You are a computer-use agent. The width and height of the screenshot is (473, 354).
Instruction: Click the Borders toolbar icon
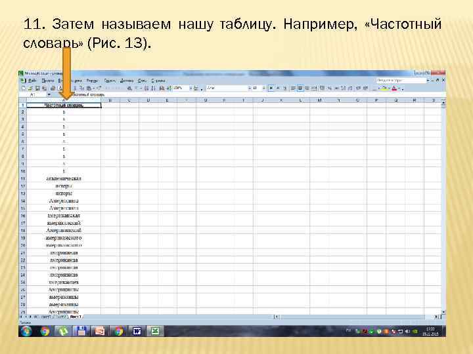[x=374, y=88]
